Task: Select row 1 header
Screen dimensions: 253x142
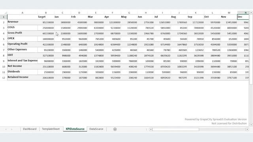Action: click(4, 17)
